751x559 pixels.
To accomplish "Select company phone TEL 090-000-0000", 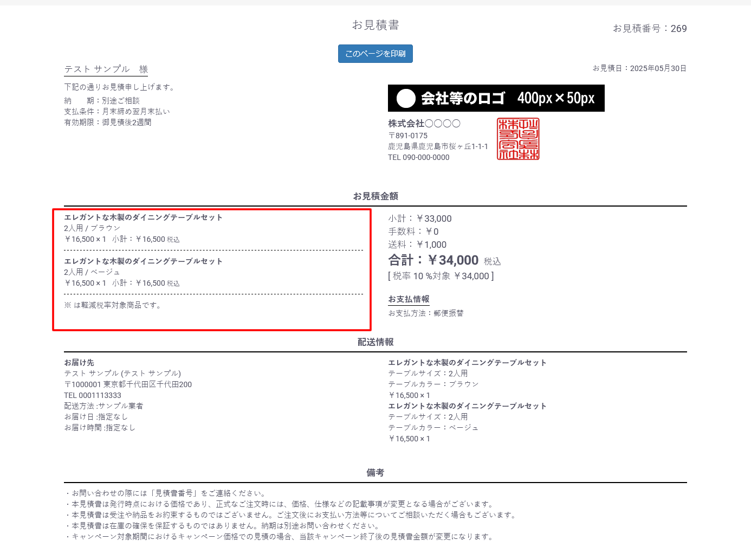I will pyautogui.click(x=419, y=157).
